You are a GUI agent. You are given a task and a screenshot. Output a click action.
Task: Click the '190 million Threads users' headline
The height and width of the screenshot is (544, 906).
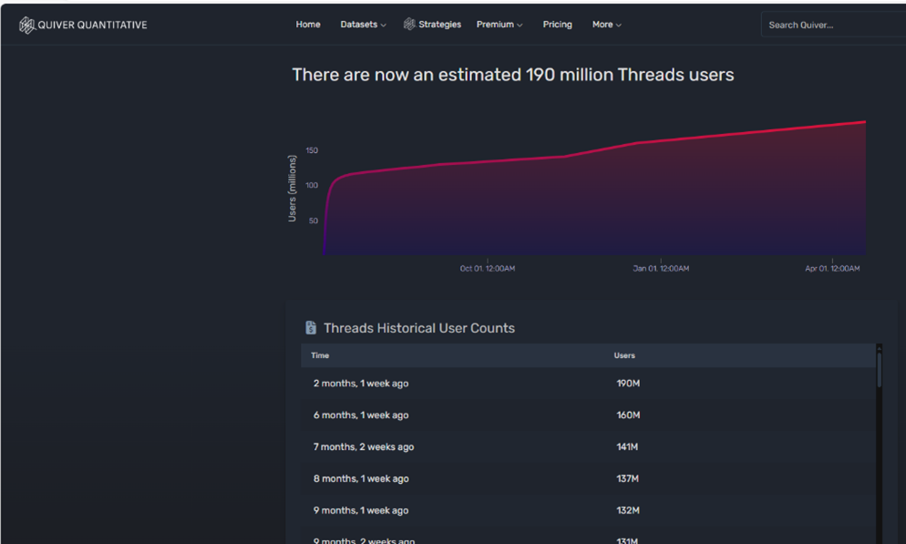click(513, 75)
